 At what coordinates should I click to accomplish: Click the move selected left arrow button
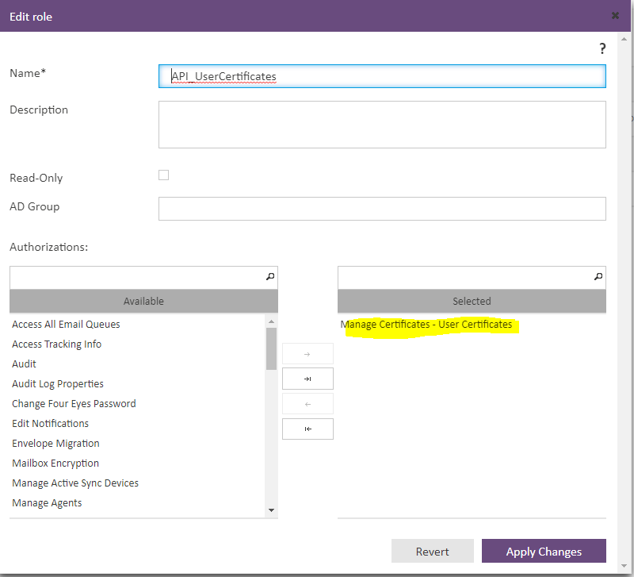point(307,404)
